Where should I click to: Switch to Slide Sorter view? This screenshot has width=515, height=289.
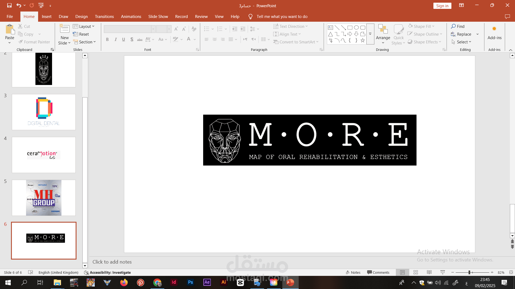[416, 272]
